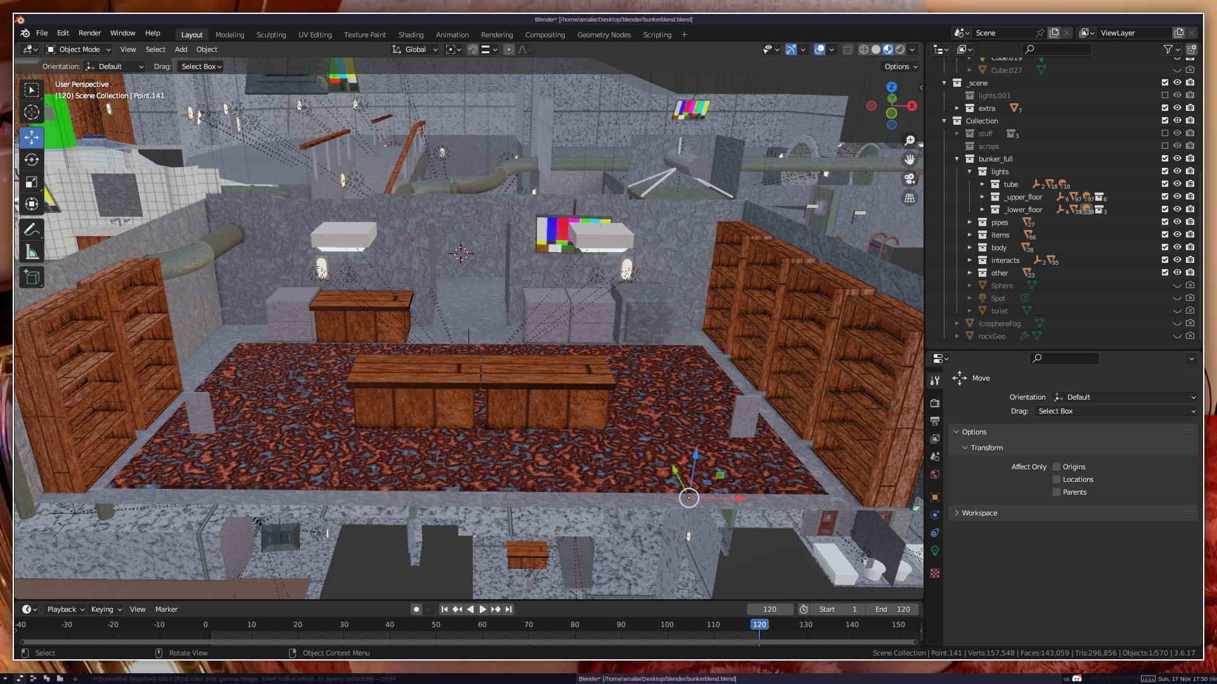
Task: Click the Add Cube tool
Action: tap(31, 277)
